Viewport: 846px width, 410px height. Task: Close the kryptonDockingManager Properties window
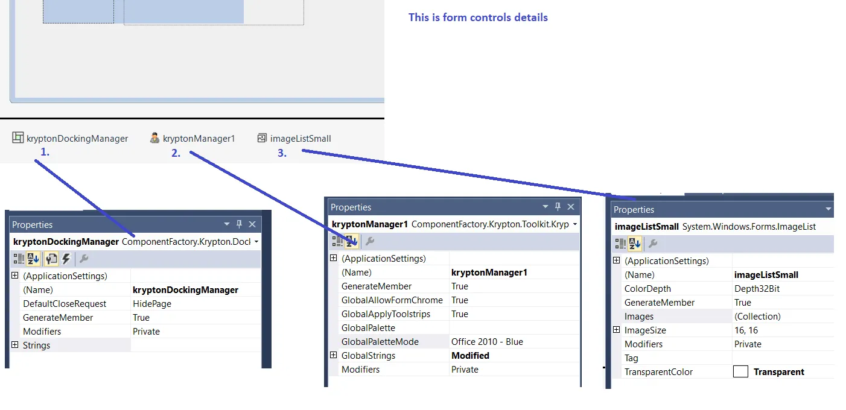coord(252,224)
